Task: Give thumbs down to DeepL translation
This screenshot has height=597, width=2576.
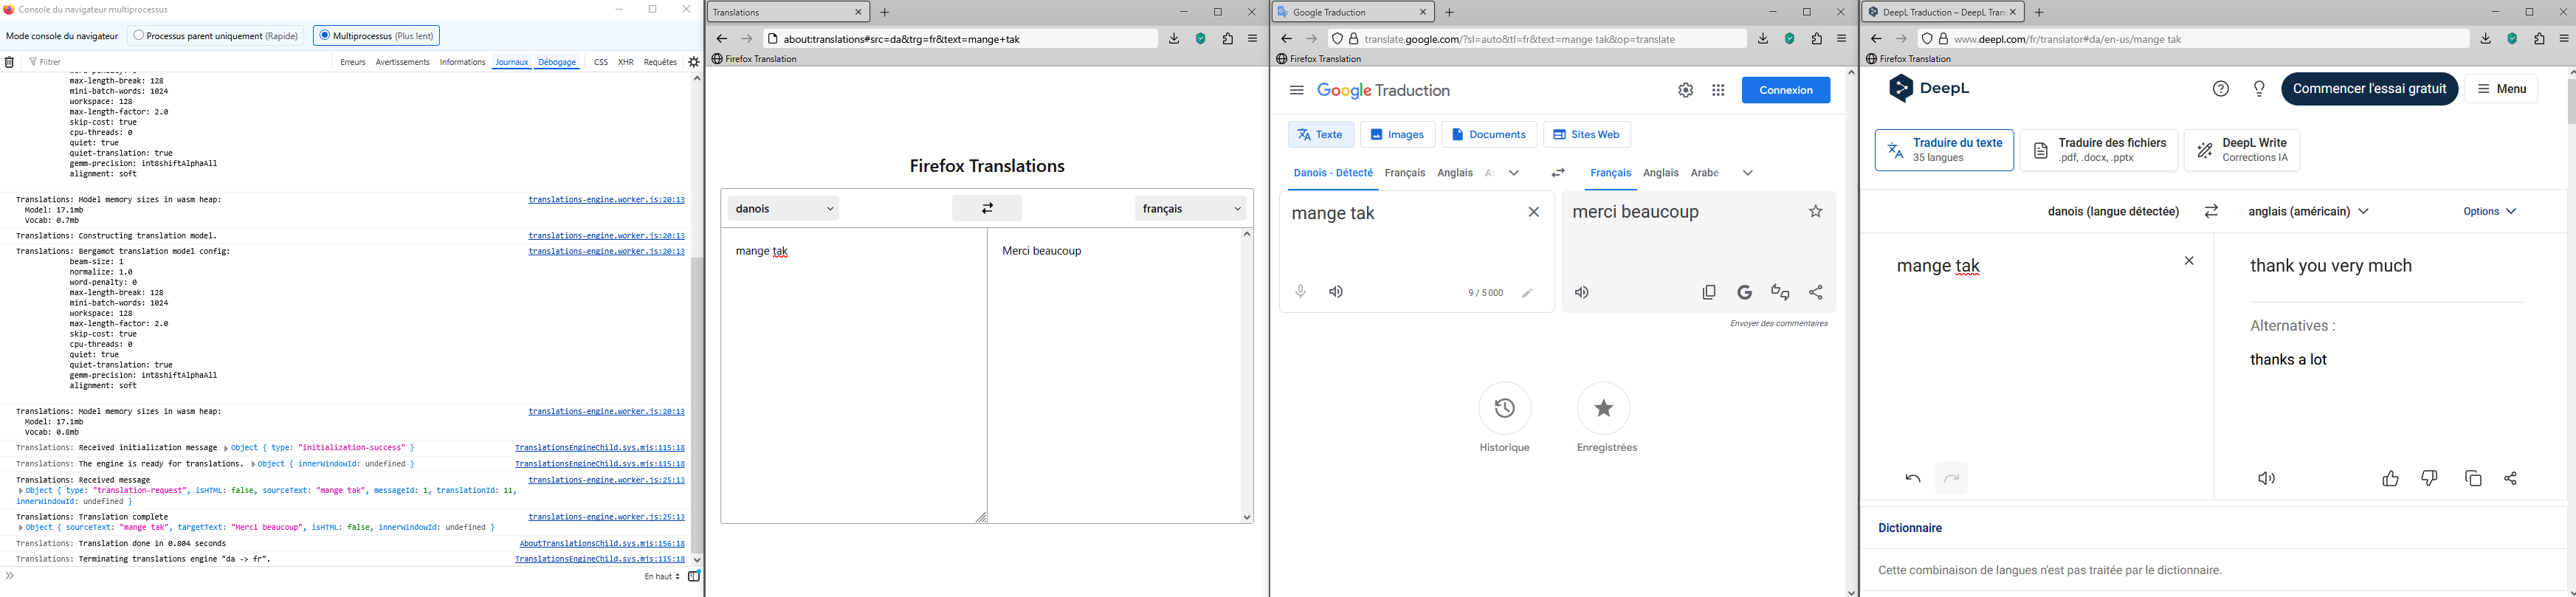Action: (2430, 479)
